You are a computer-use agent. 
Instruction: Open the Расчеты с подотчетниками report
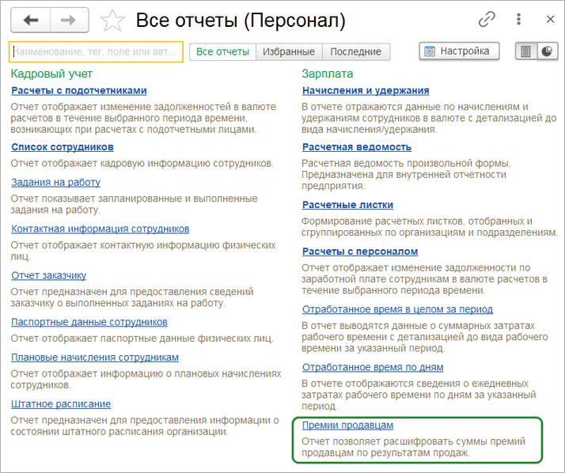pyautogui.click(x=79, y=90)
